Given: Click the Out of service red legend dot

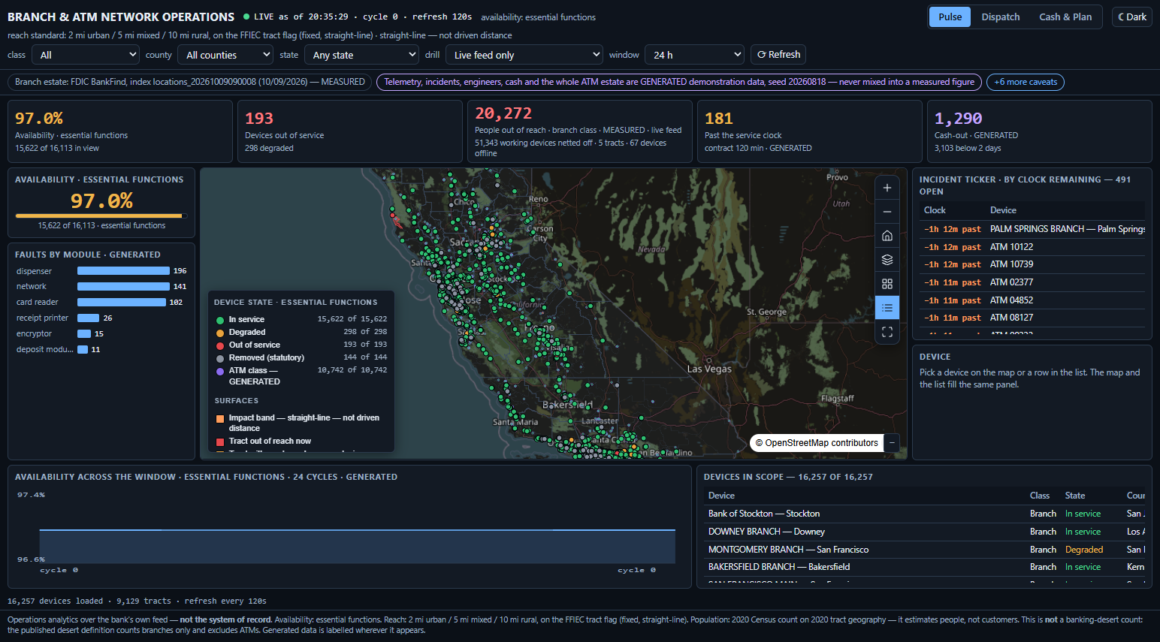Looking at the screenshot, I should point(220,345).
